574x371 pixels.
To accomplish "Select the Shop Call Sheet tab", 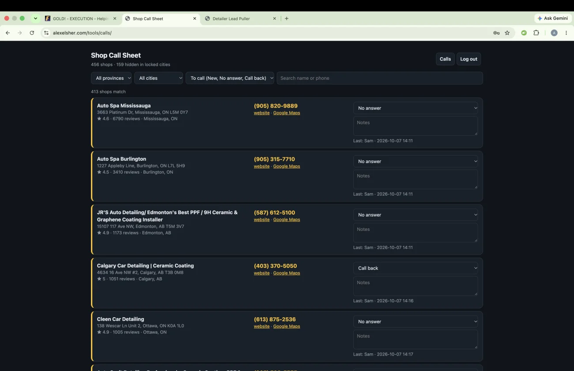I will pyautogui.click(x=161, y=19).
